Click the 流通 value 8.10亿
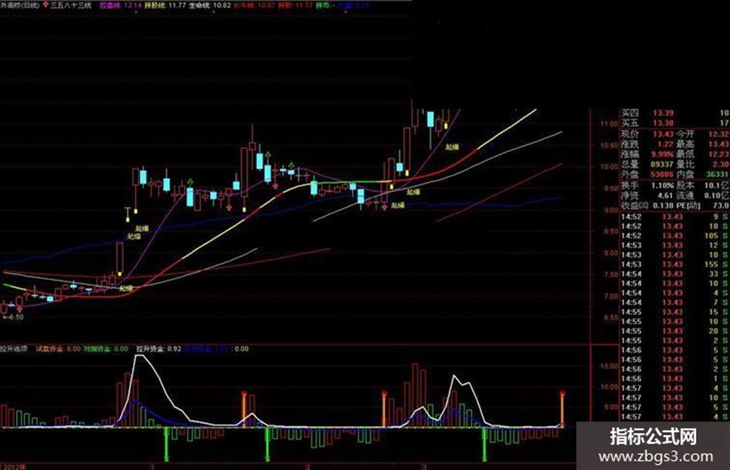Image resolution: width=730 pixels, height=470 pixels. tap(717, 195)
